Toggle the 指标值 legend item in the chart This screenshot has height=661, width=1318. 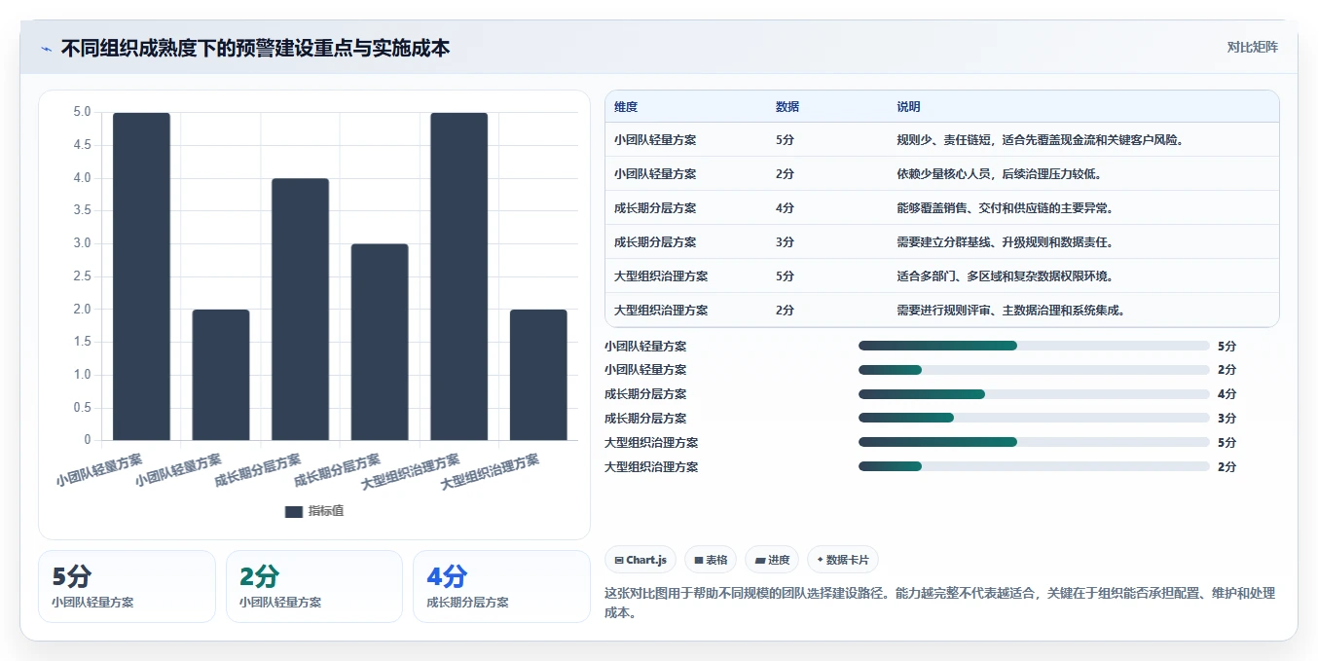[314, 511]
